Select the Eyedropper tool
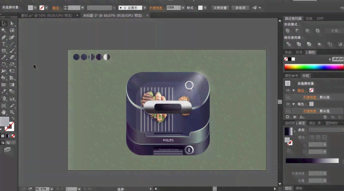 pyautogui.click(x=4, y=91)
